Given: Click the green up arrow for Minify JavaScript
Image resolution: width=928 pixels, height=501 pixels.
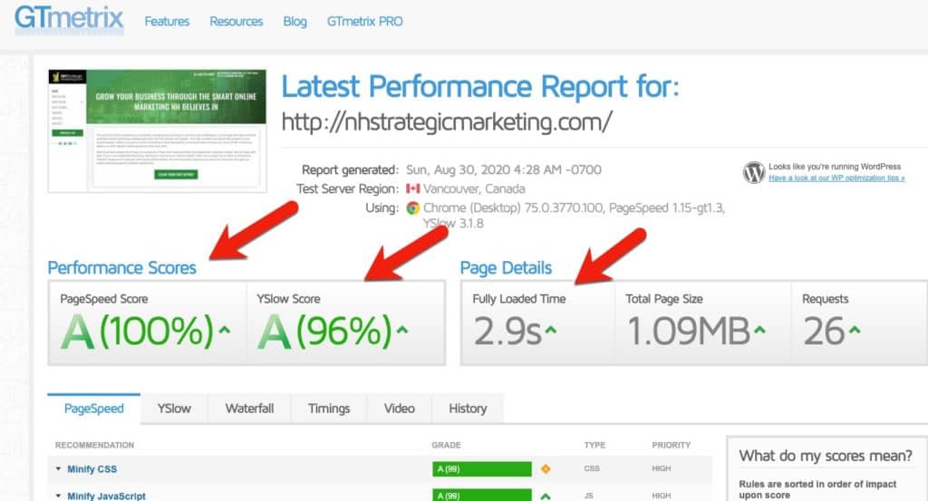Looking at the screenshot, I should pyautogui.click(x=546, y=496).
